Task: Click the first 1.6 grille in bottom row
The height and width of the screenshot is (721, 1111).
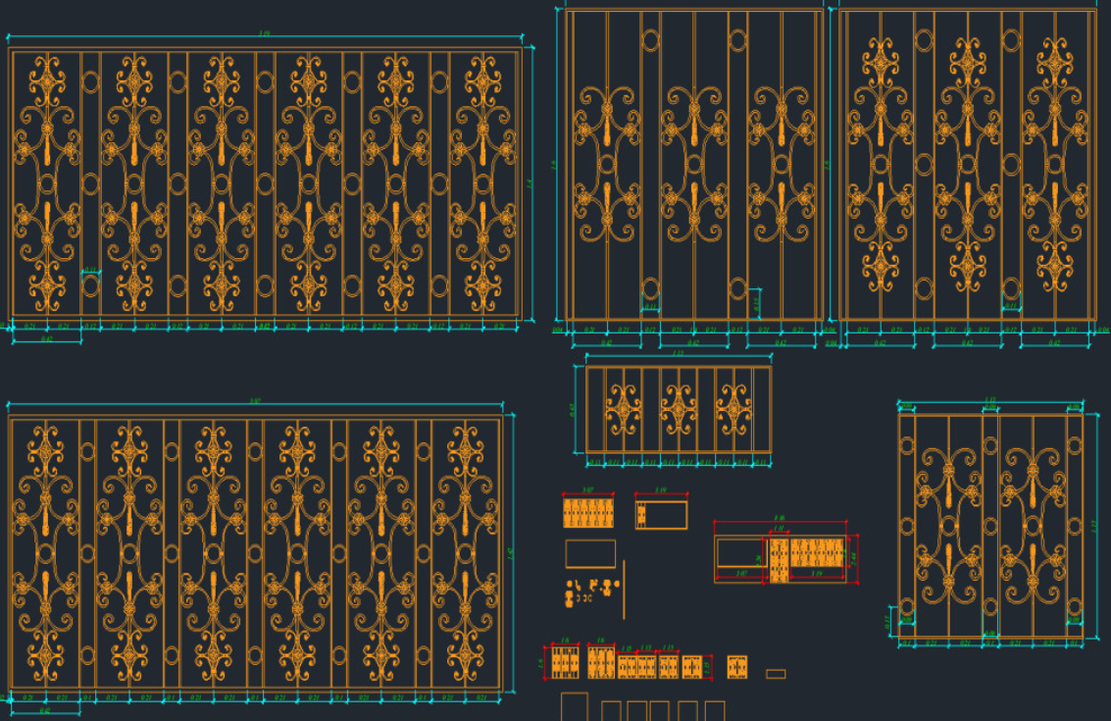Action: coord(565,663)
